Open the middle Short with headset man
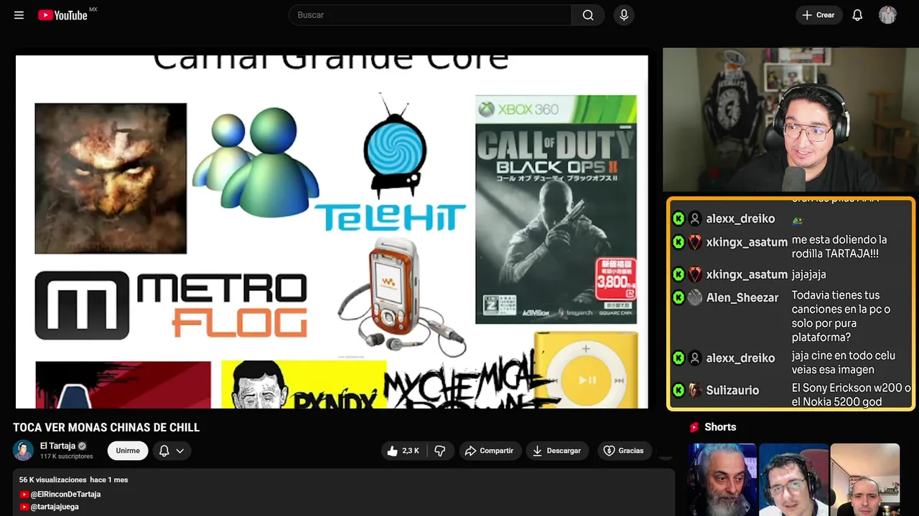This screenshot has width=919, height=516. pyautogui.click(x=793, y=479)
